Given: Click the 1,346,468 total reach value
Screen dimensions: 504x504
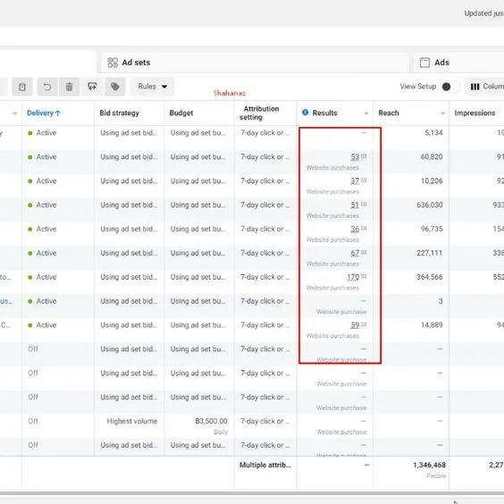Looking at the screenshot, I should [430, 465].
